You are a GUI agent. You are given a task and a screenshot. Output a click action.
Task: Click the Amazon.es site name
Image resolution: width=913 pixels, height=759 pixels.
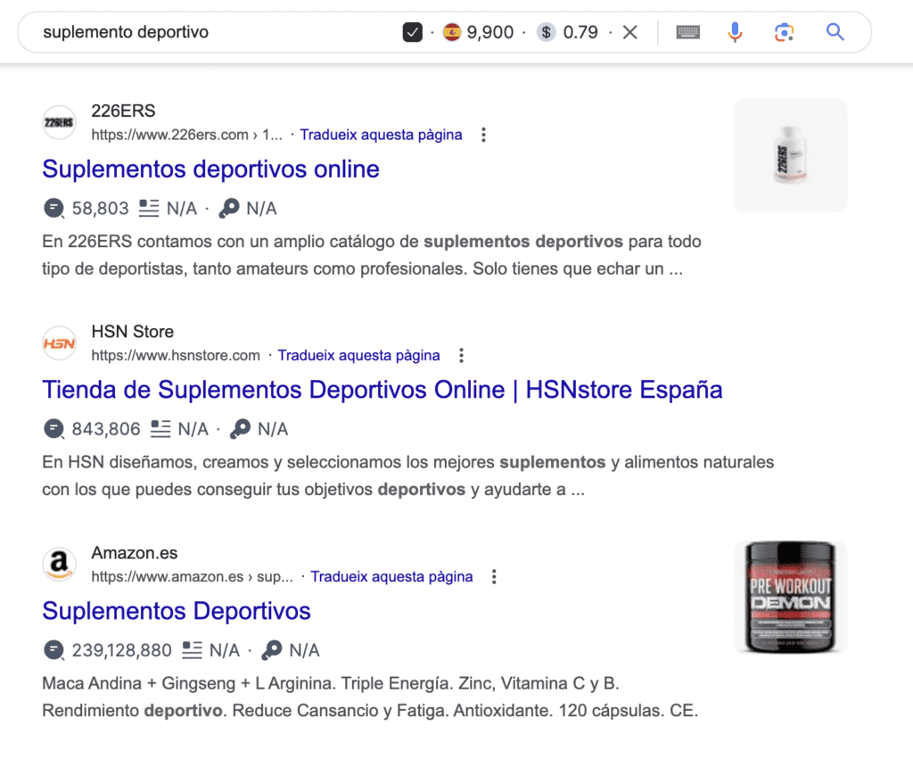pos(135,553)
